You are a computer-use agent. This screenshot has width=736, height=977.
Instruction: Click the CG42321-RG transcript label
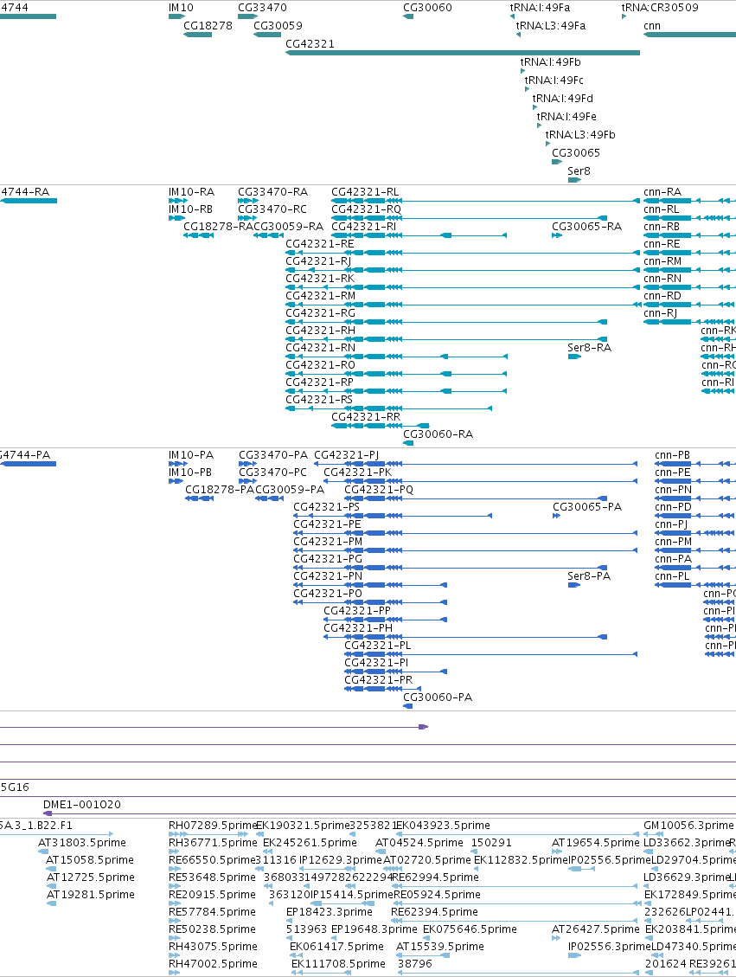click(321, 312)
